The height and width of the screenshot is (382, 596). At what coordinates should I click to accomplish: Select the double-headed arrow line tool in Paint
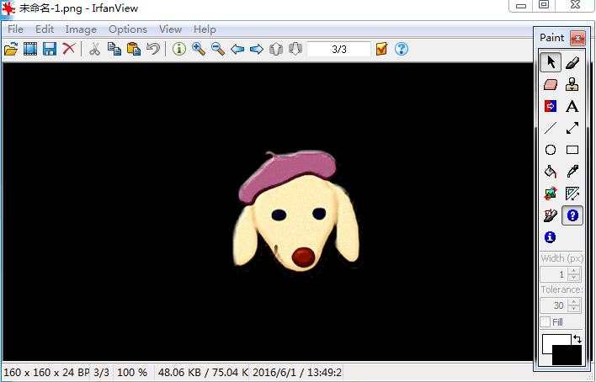point(572,128)
